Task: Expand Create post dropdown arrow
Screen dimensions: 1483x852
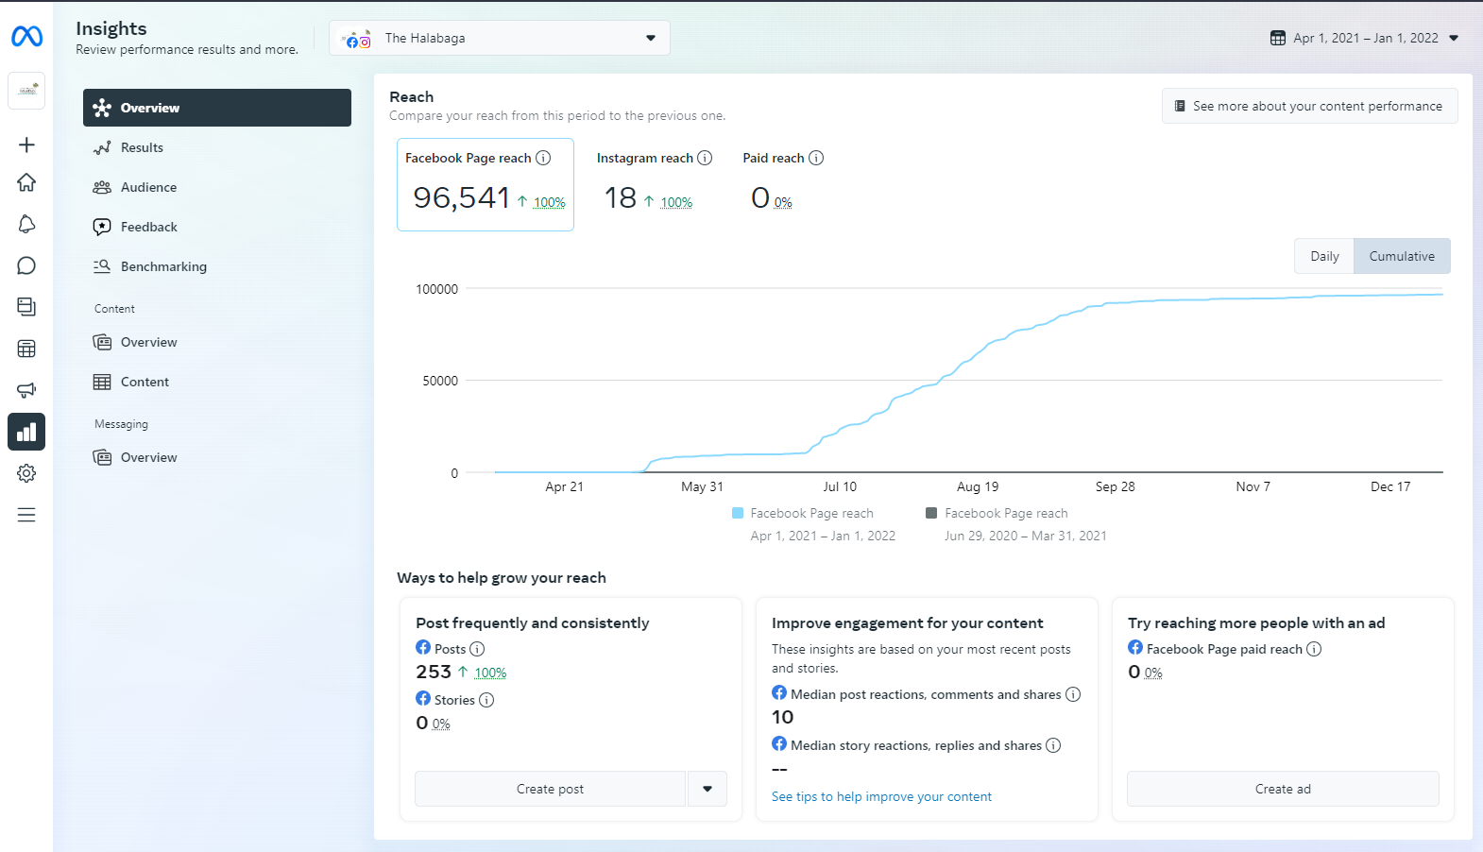Action: [x=707, y=789]
